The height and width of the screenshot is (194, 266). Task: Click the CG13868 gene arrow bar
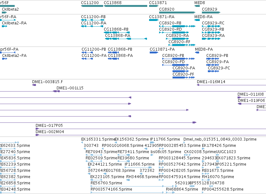click(x=126, y=6)
